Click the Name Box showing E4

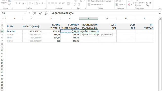(13, 13)
